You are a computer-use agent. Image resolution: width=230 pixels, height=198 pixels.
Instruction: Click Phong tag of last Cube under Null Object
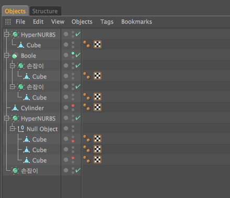pos(87,160)
